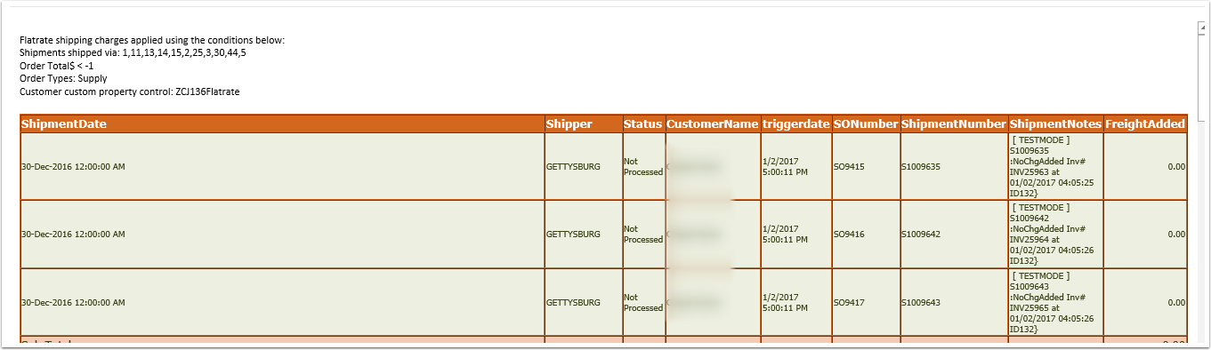Click the SONumber column header
This screenshot has height=350, width=1211.
(x=866, y=124)
